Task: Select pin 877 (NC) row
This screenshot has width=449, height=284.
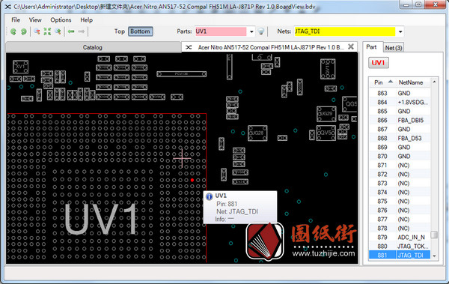Action: point(400,219)
